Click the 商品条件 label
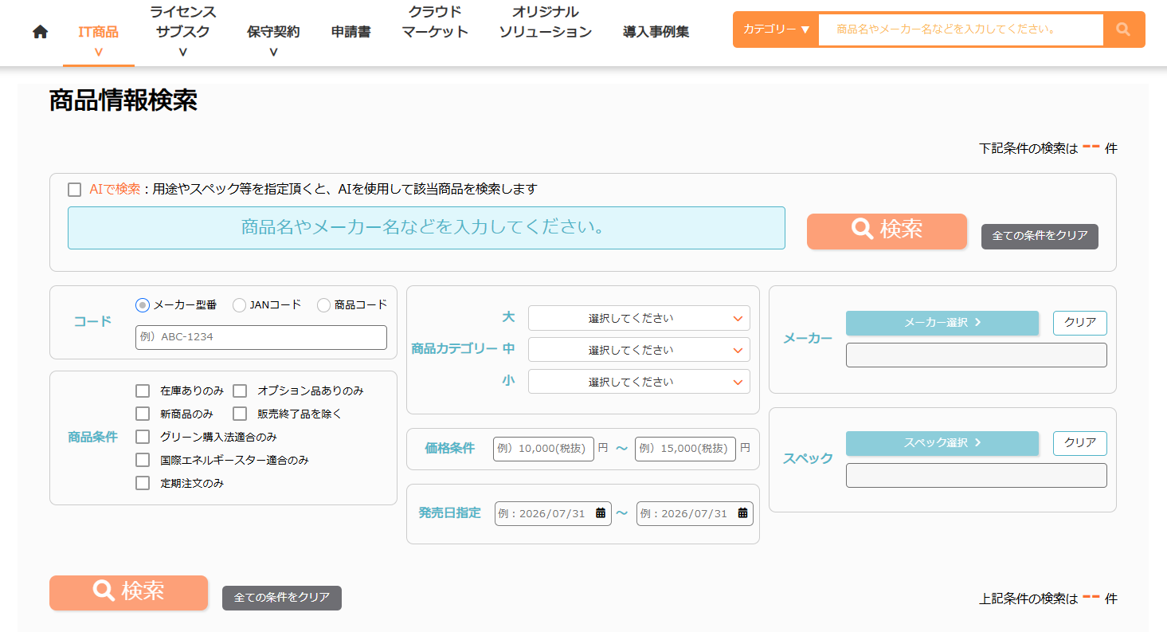Screen dimensions: 1167x632 pos(92,437)
